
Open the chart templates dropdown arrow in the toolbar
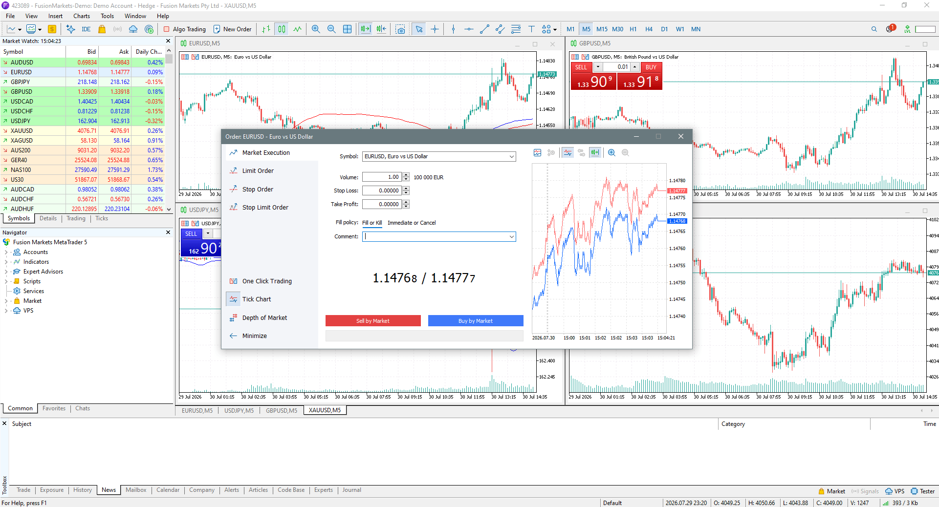click(x=40, y=30)
